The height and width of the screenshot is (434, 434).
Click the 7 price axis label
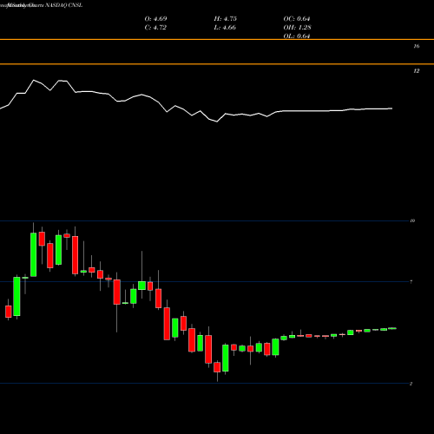click(x=411, y=281)
